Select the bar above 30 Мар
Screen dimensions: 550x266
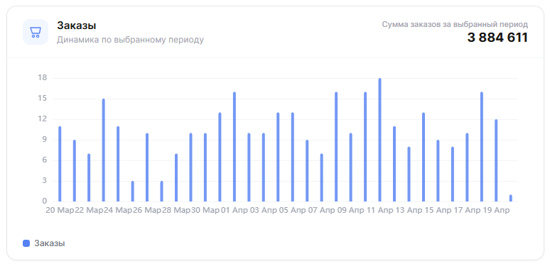coord(205,167)
